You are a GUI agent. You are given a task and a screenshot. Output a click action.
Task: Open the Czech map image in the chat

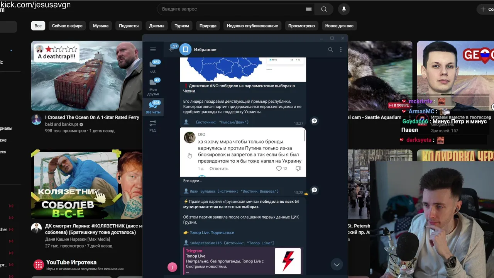coord(243,69)
